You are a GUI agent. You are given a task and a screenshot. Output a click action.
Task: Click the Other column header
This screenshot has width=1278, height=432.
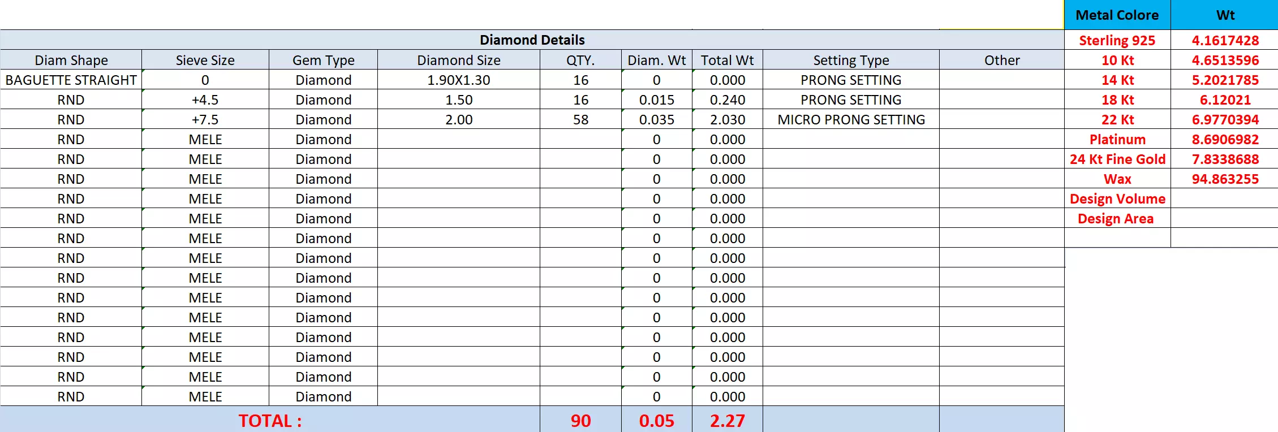(1001, 60)
